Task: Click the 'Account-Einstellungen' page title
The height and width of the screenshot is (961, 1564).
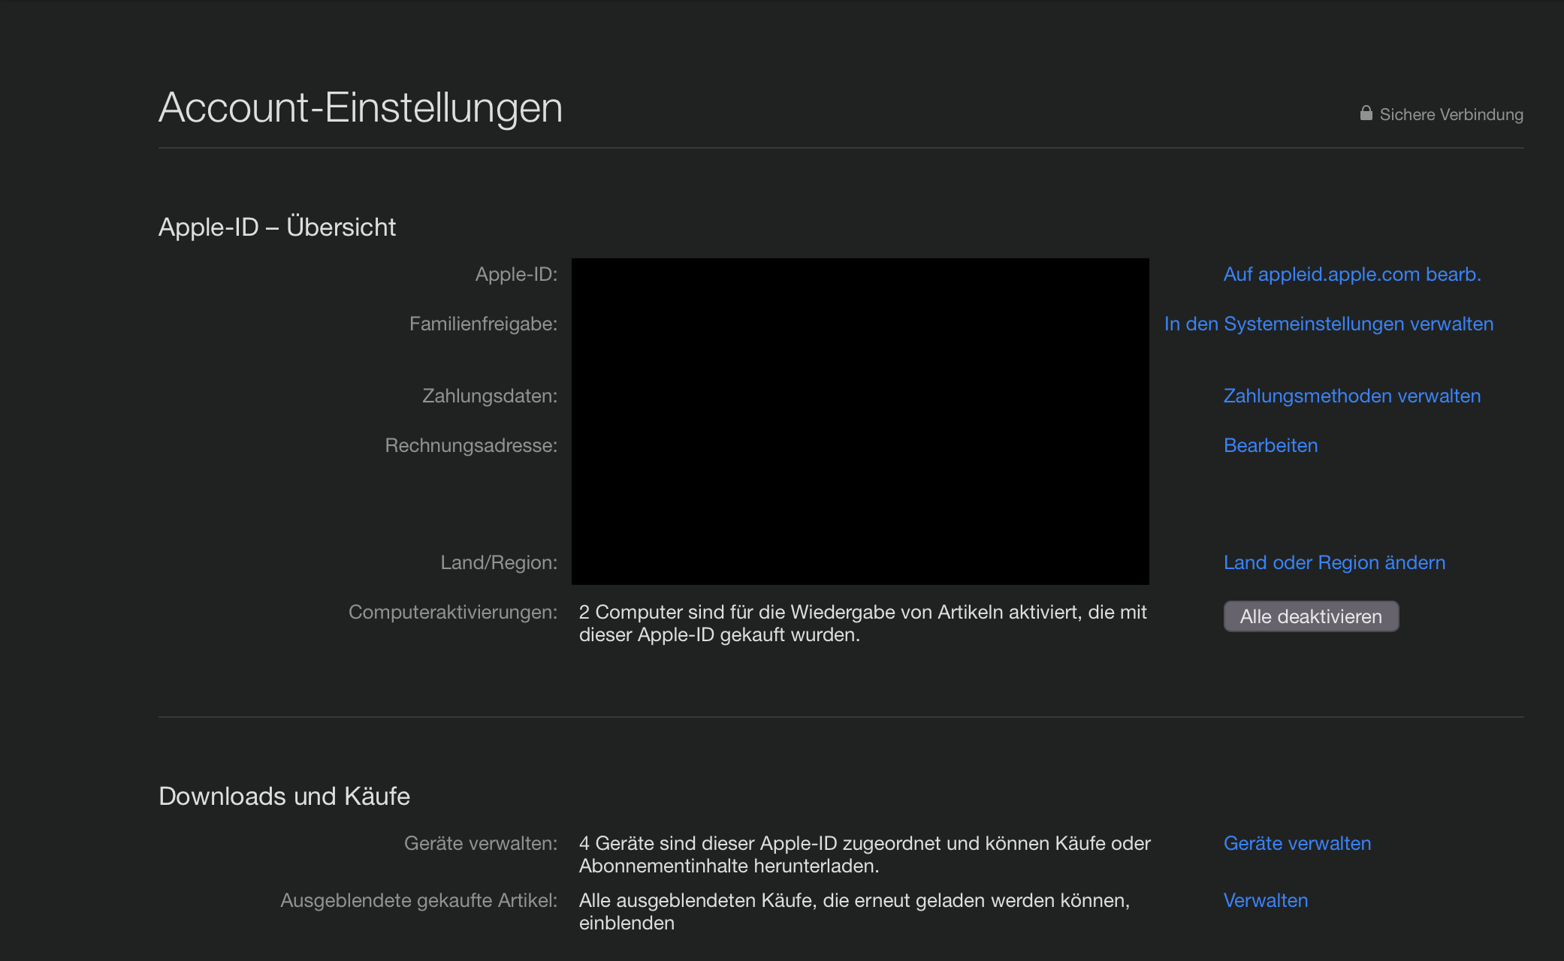Action: [361, 107]
